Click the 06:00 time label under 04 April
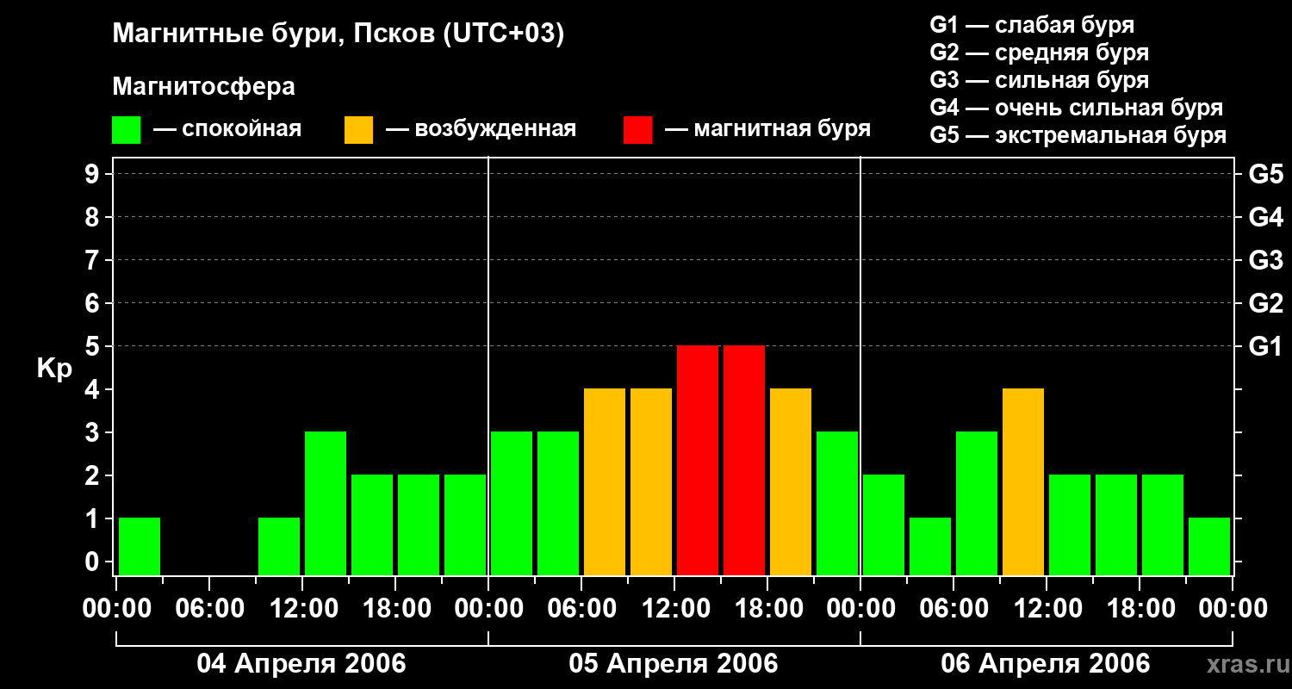The width and height of the screenshot is (1292, 689). (x=208, y=609)
